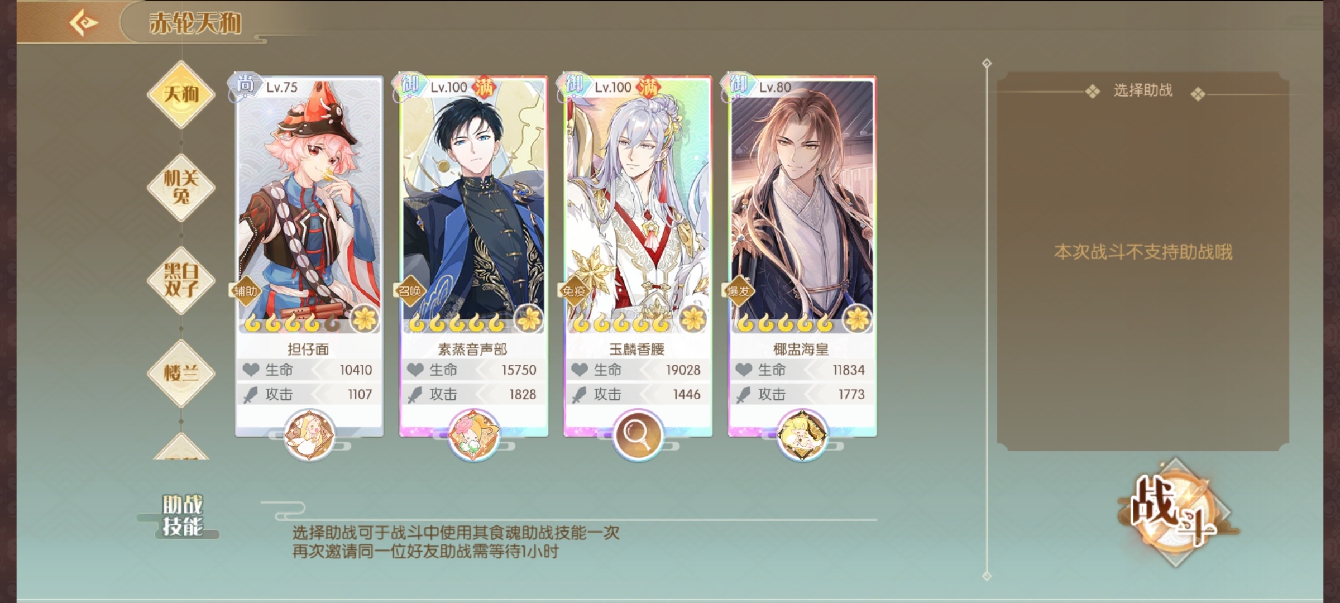Tap the 免疫 role badge on 玉麟香腰
The height and width of the screenshot is (603, 1340).
pyautogui.click(x=573, y=291)
